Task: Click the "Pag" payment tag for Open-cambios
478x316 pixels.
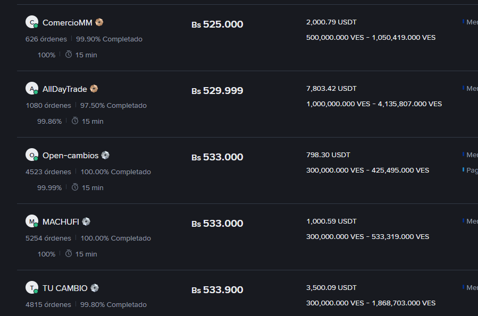Action: point(471,170)
